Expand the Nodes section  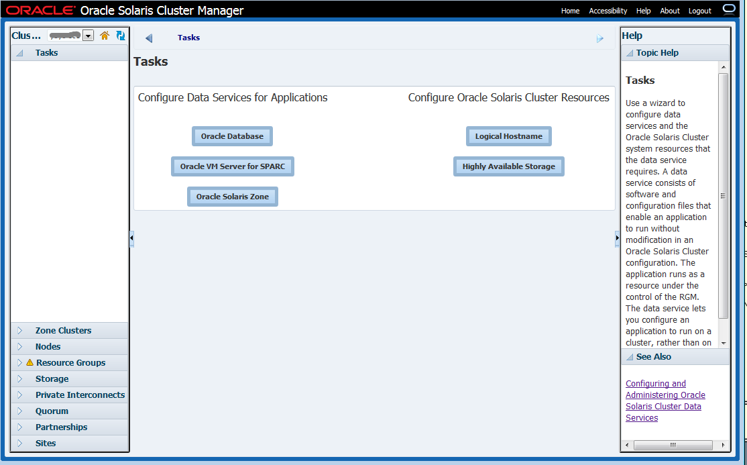point(19,347)
